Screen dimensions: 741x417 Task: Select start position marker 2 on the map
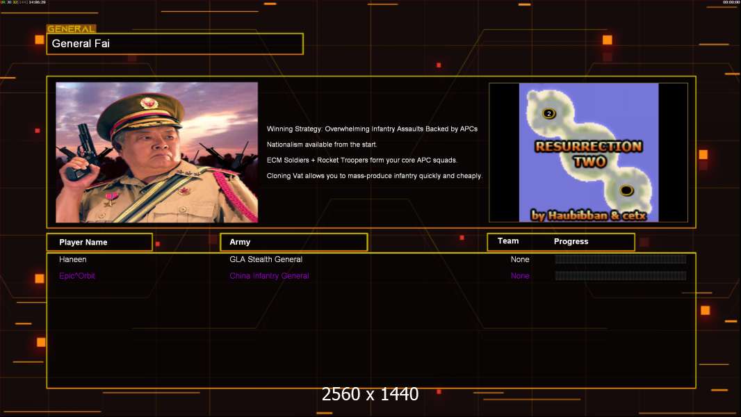[x=548, y=113]
